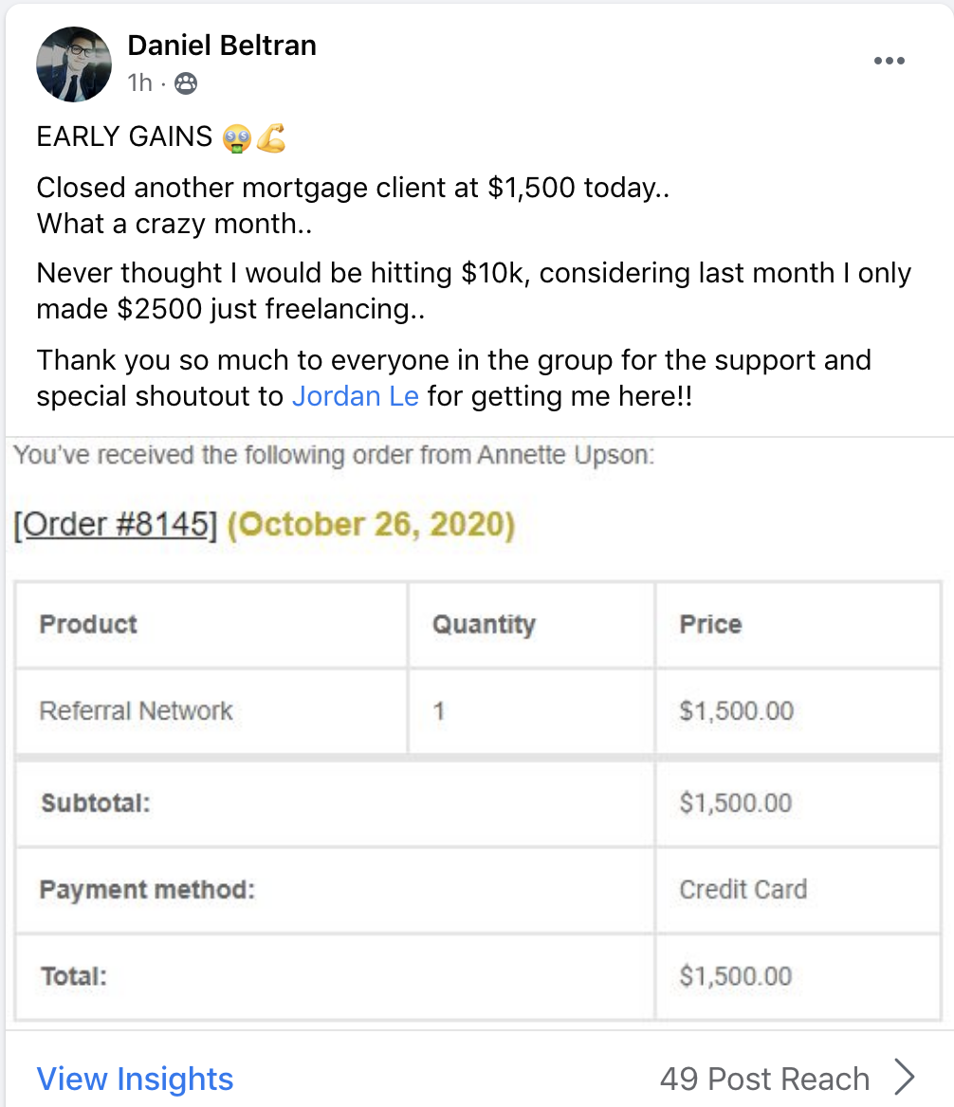Click the Quantity column header
This screenshot has height=1107, width=954.
(x=484, y=625)
